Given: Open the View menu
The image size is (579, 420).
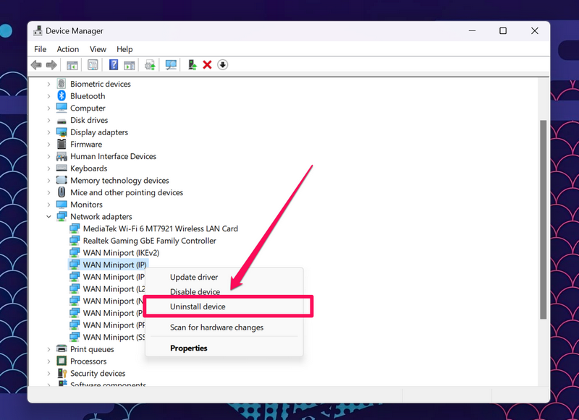Looking at the screenshot, I should [x=98, y=49].
